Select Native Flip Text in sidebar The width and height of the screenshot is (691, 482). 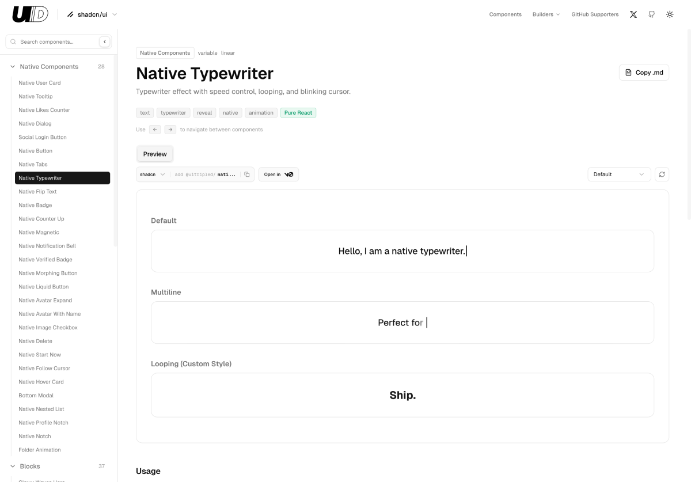tap(37, 192)
